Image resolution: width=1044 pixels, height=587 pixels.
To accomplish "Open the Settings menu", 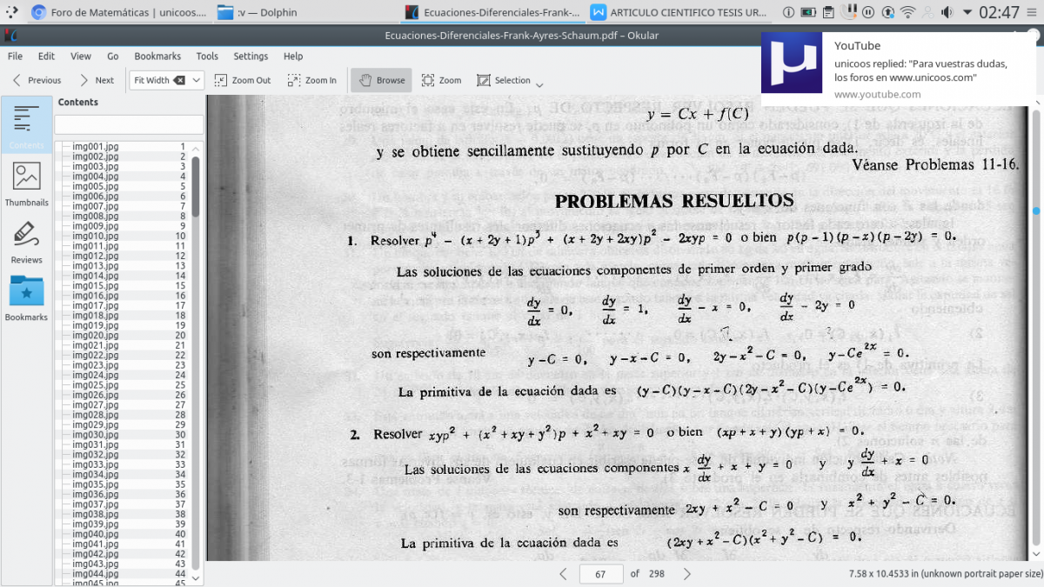I will pyautogui.click(x=251, y=56).
